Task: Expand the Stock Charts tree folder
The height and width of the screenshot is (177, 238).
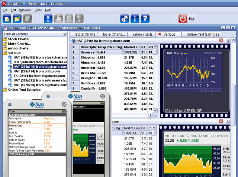Action: click(x=5, y=39)
